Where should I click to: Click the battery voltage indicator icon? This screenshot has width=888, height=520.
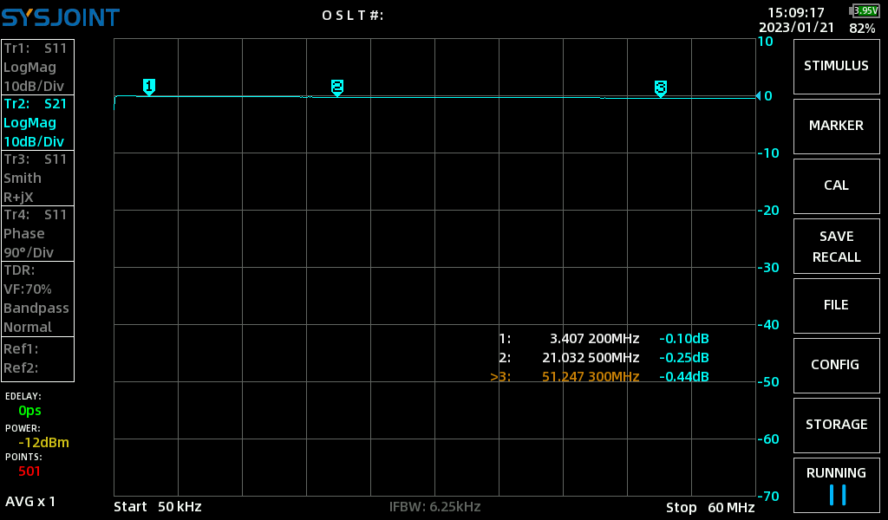coord(865,10)
